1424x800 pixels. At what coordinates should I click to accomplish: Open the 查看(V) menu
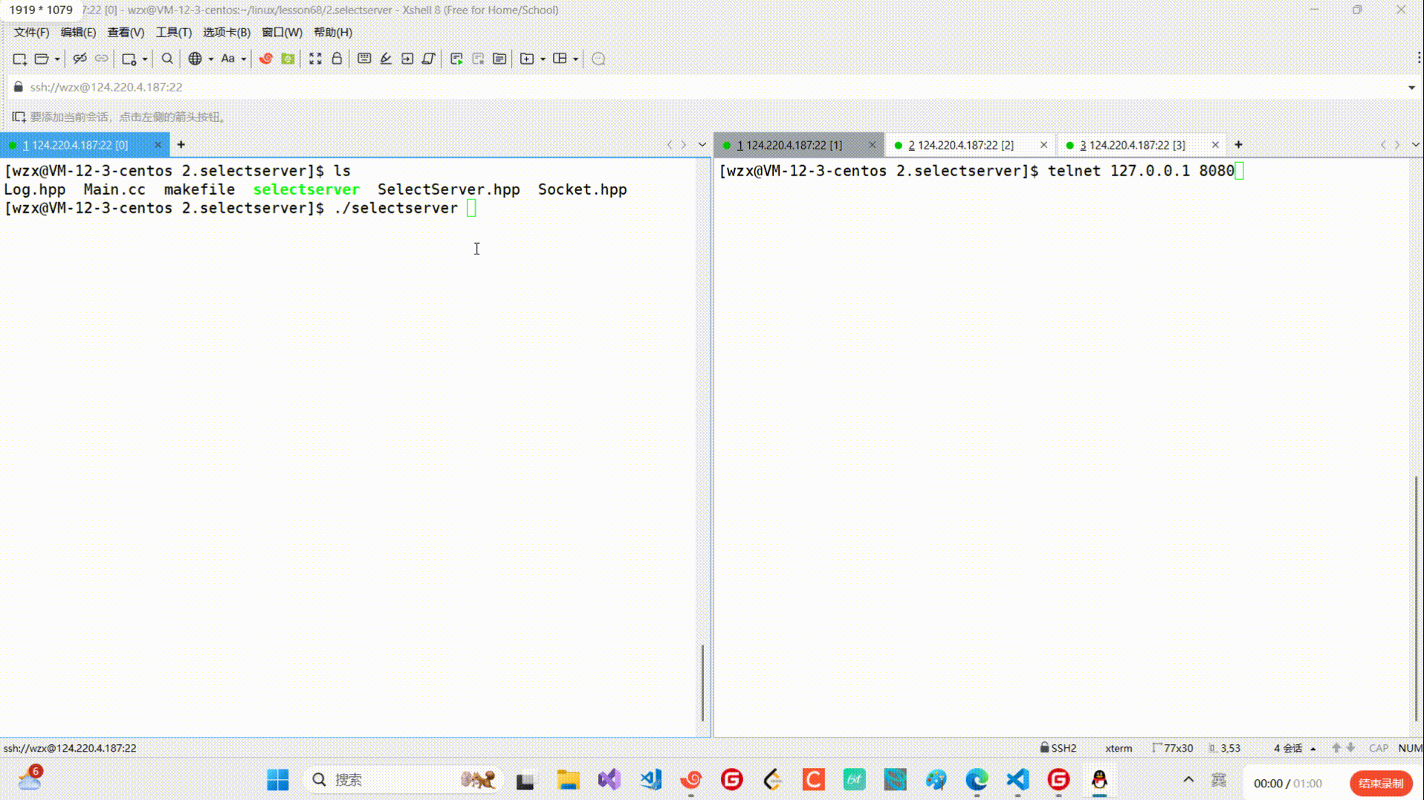pyautogui.click(x=126, y=33)
